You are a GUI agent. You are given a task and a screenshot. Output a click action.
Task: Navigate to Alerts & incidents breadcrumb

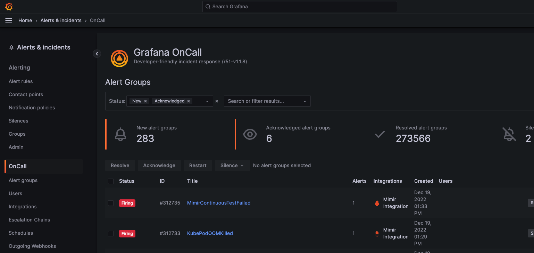[61, 20]
